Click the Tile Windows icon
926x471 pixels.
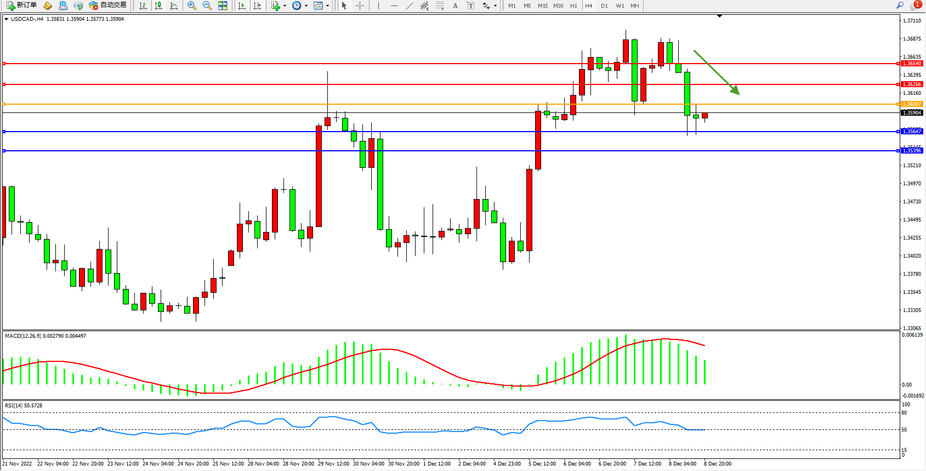(x=223, y=5)
